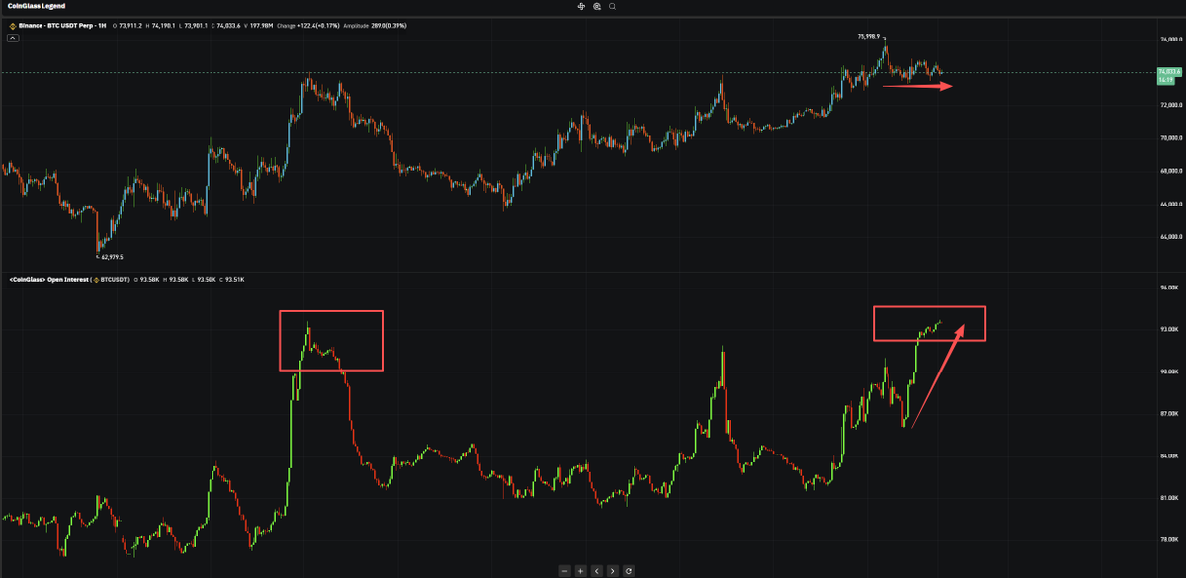This screenshot has height=578, width=1186.
Task: Click the Amplitude 289.0(0.39%) value
Action: (x=387, y=26)
